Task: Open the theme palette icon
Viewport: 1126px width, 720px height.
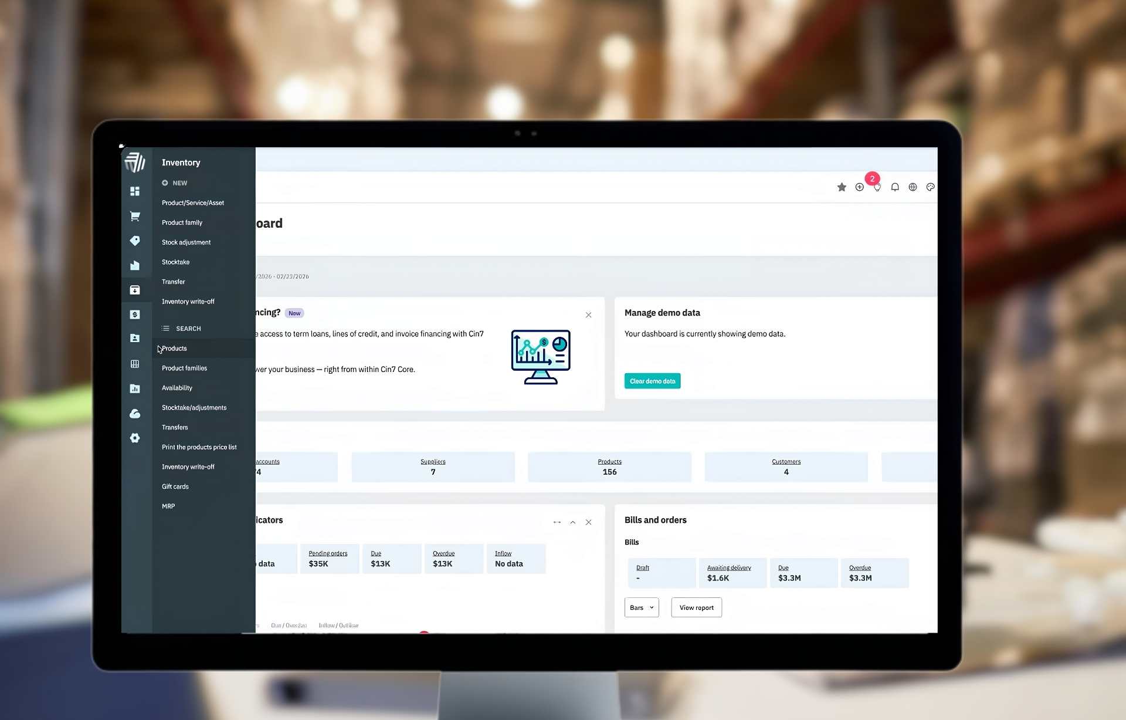Action: click(x=930, y=187)
